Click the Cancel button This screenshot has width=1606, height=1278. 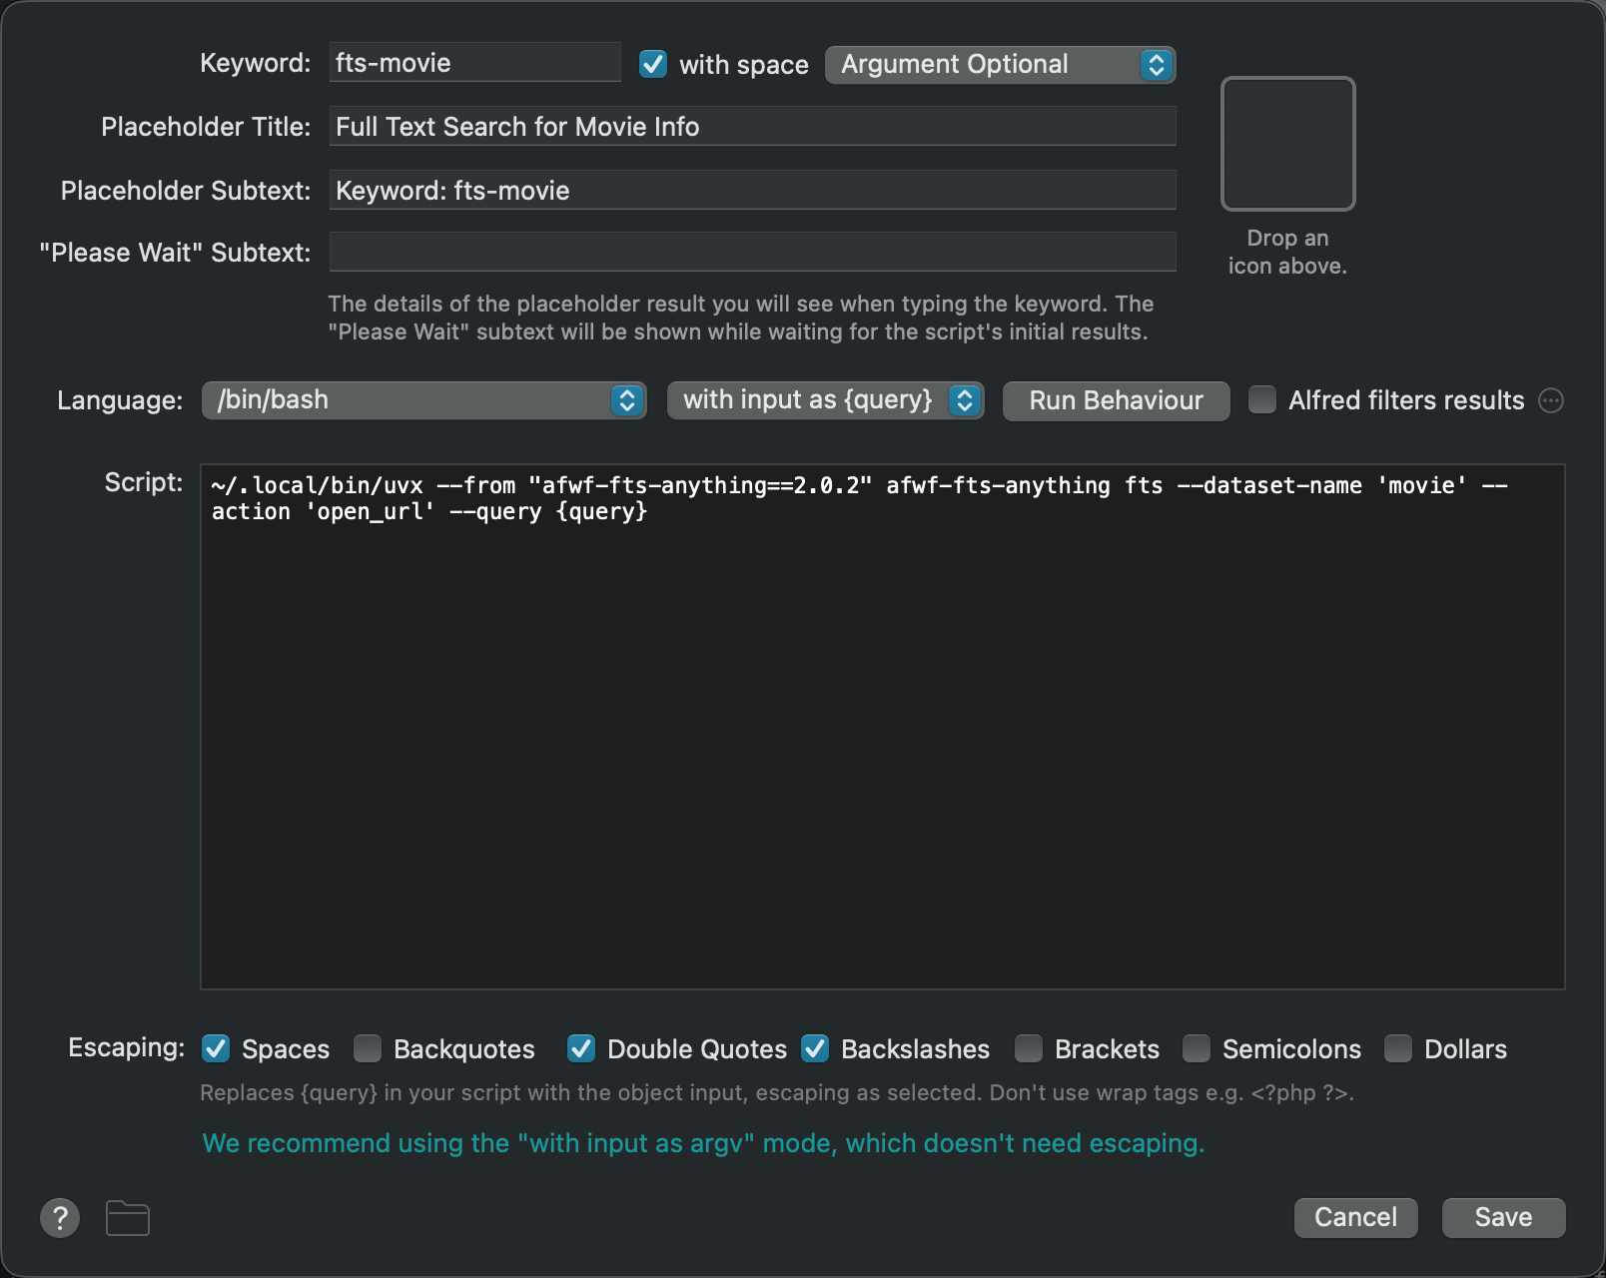click(1355, 1217)
